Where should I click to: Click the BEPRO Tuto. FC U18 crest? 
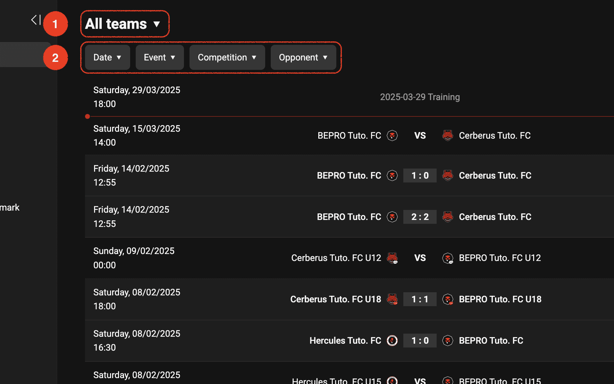pos(448,299)
